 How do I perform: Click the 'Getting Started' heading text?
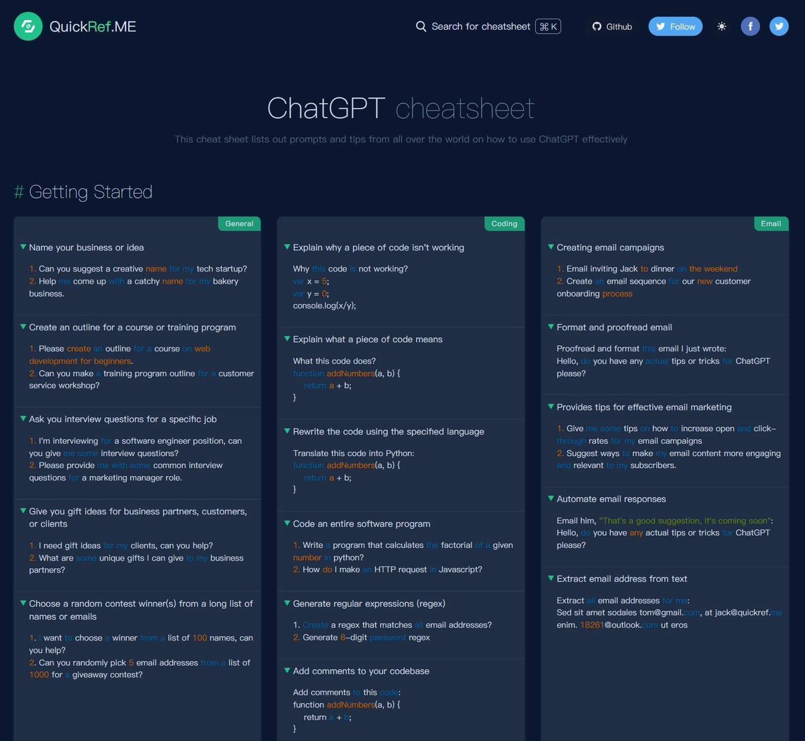click(x=91, y=192)
